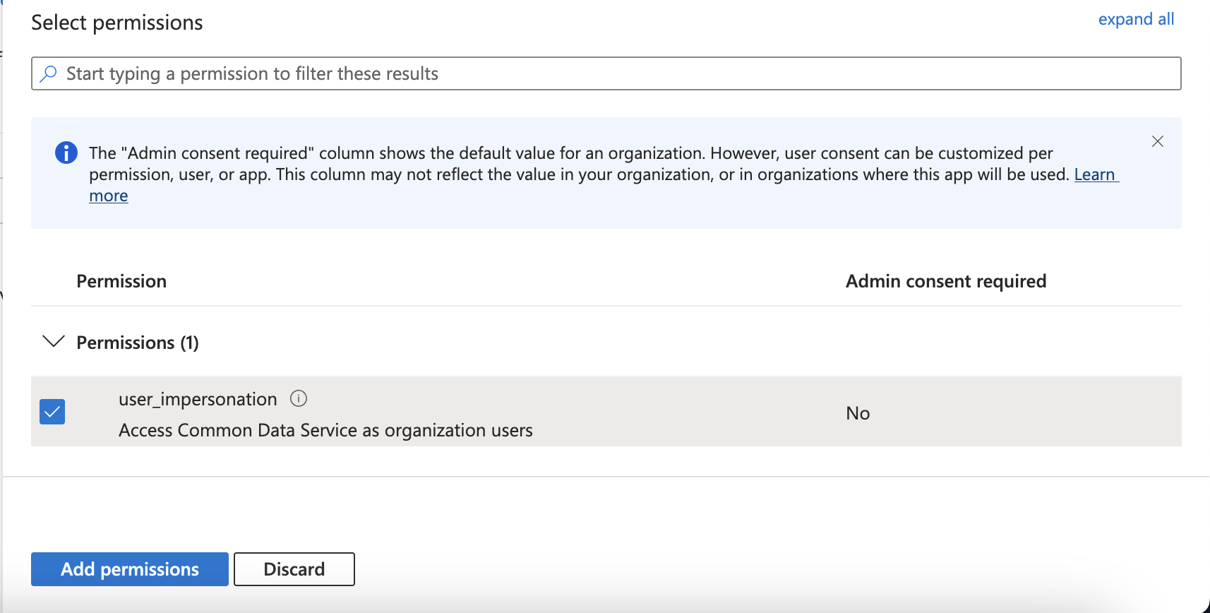Uncheck the user_impersonation permission checkbox

click(x=52, y=412)
